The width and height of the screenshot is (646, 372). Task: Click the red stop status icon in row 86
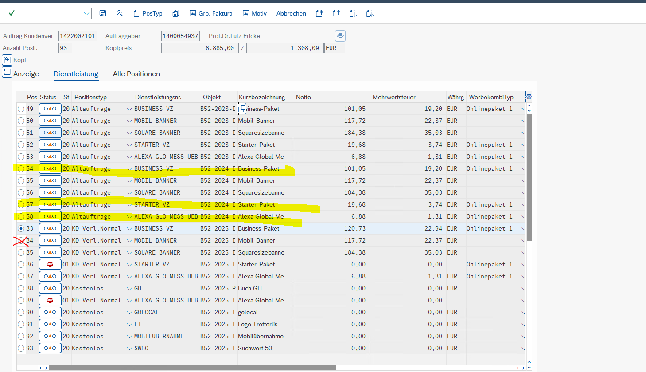point(50,264)
